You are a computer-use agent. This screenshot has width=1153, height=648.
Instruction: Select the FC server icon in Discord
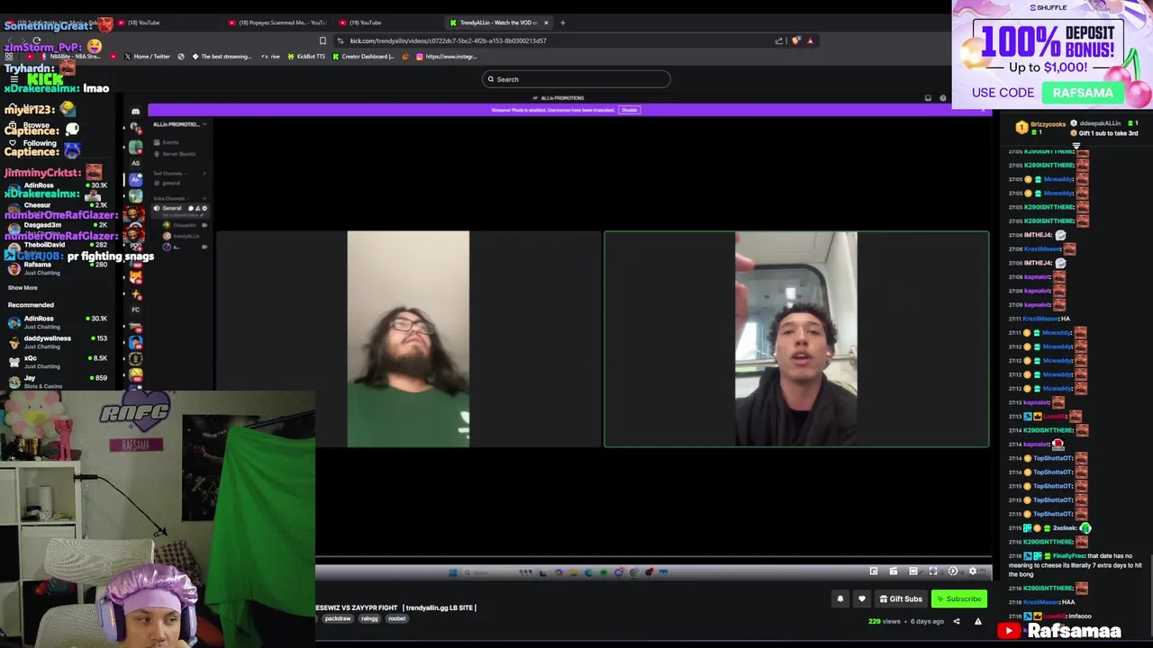[x=135, y=310]
